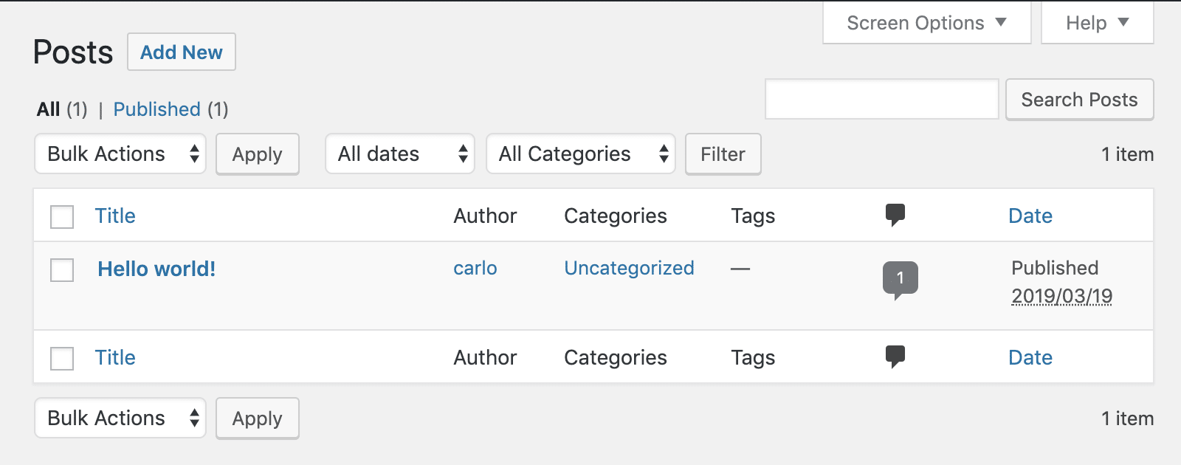Open the All Categories dropdown

(580, 154)
